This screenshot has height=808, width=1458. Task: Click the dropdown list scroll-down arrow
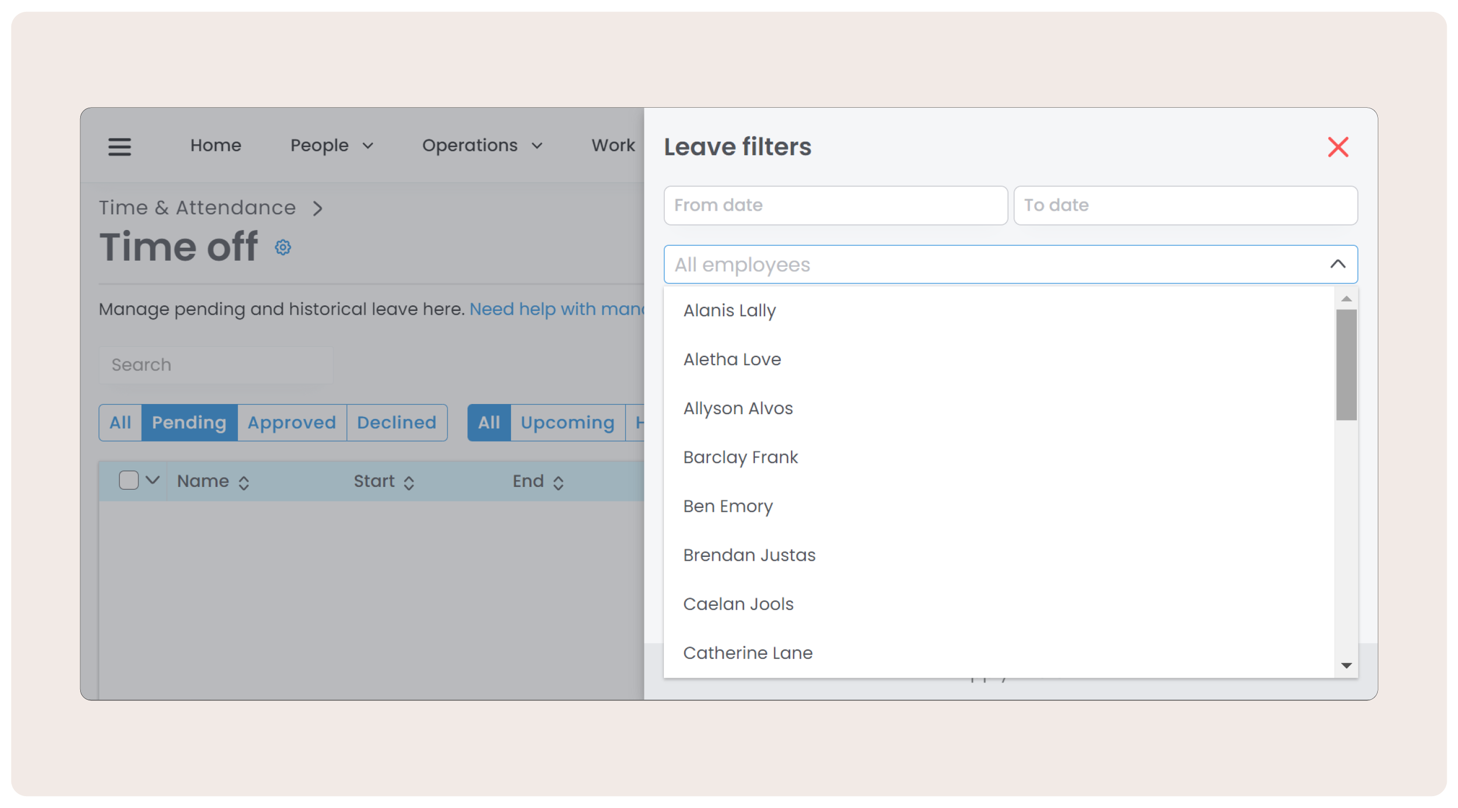1346,665
